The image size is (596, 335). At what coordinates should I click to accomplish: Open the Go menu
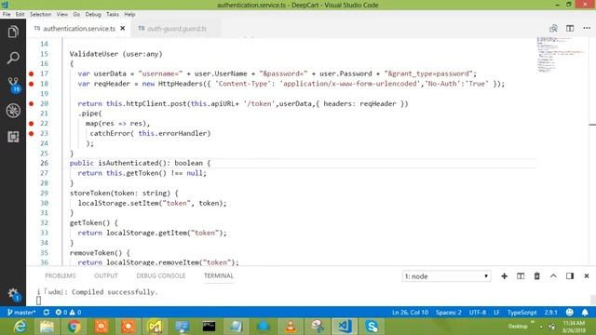click(76, 15)
